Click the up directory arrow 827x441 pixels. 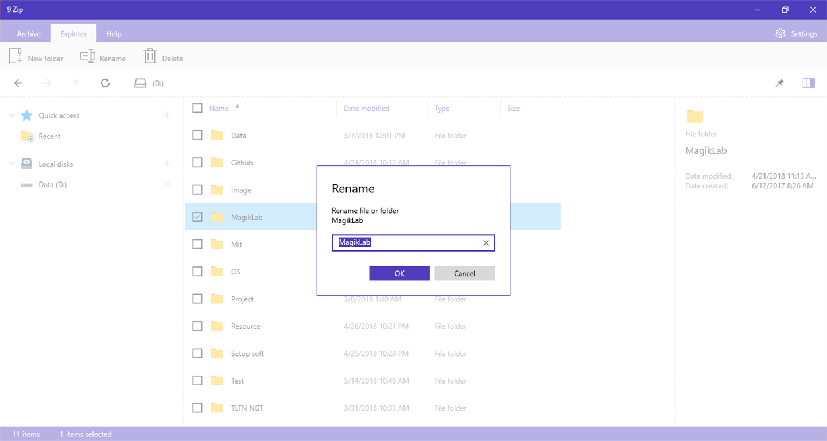click(76, 83)
